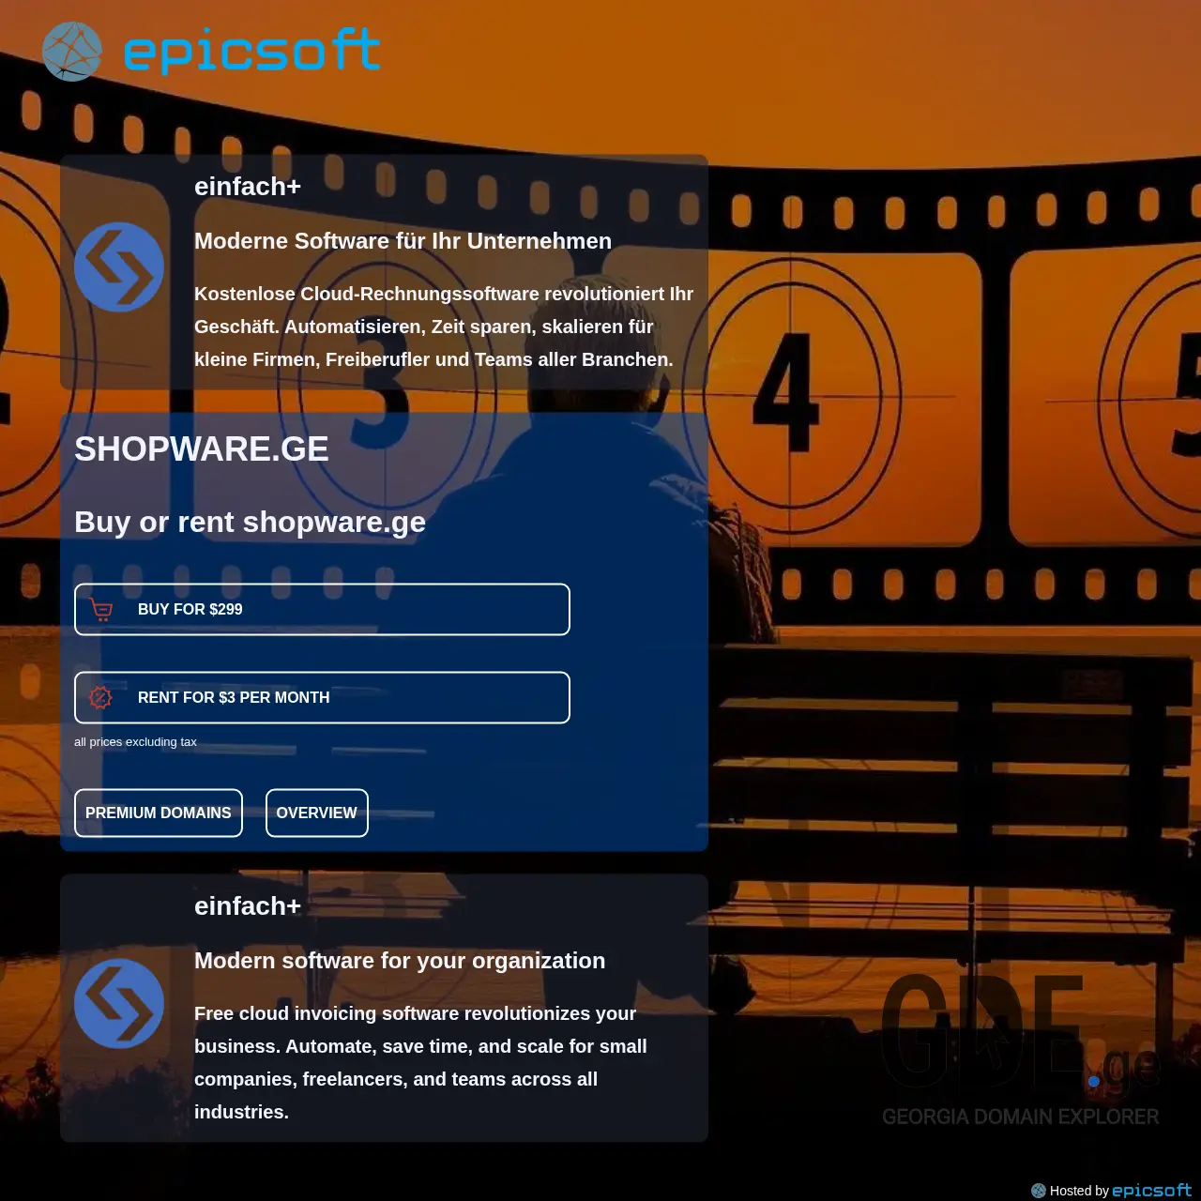Image resolution: width=1201 pixels, height=1201 pixels.
Task: Click the SHOPWARE.GE title
Action: point(201,448)
